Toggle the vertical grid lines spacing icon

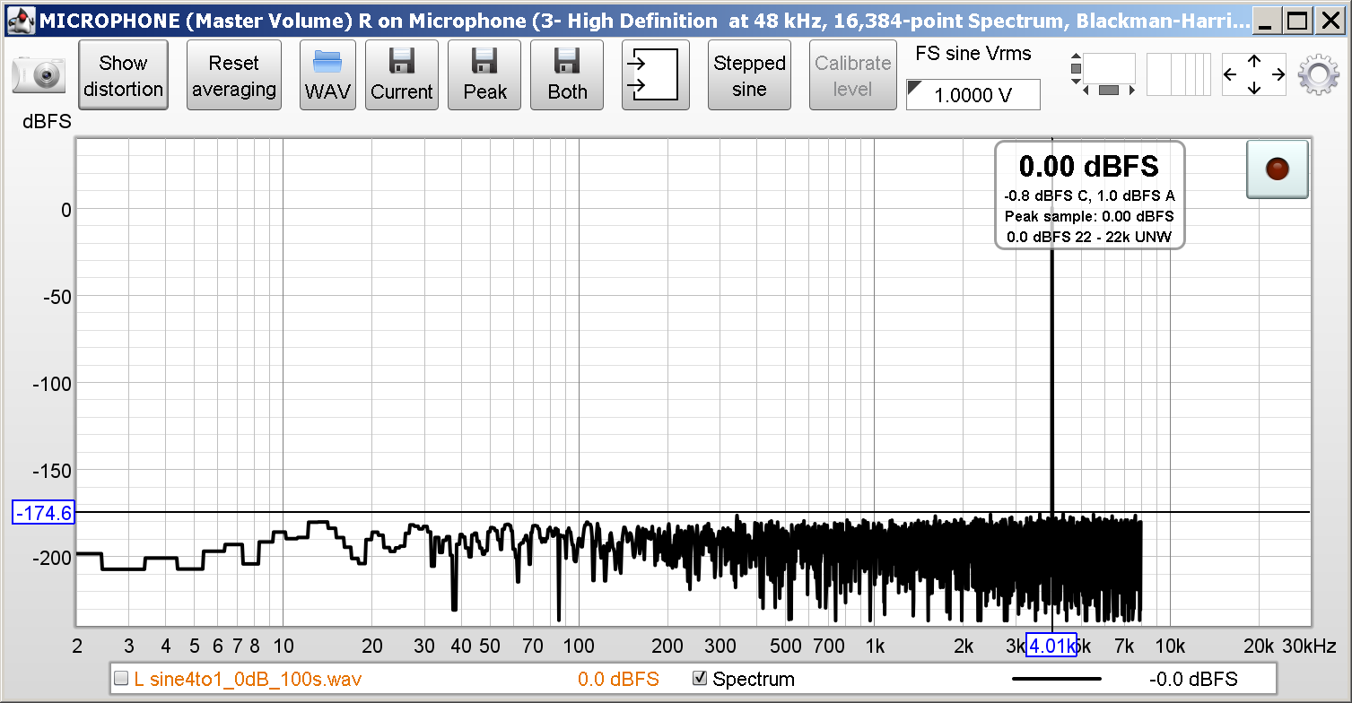1178,75
